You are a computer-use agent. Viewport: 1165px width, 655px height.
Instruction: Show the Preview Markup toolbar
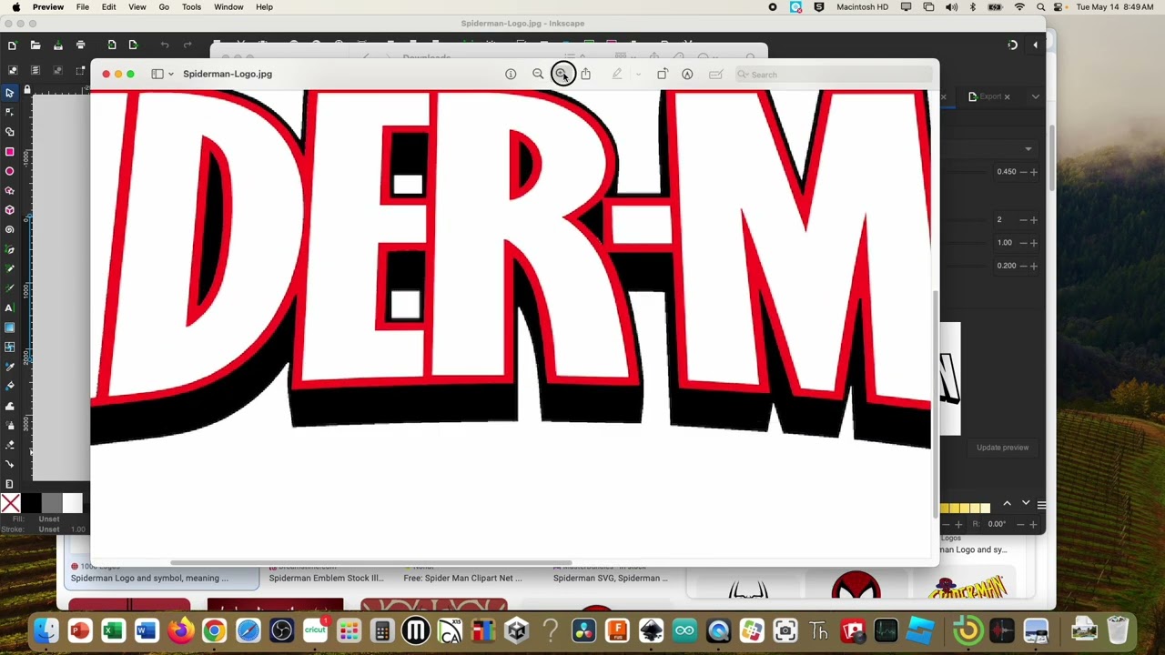[x=687, y=74]
